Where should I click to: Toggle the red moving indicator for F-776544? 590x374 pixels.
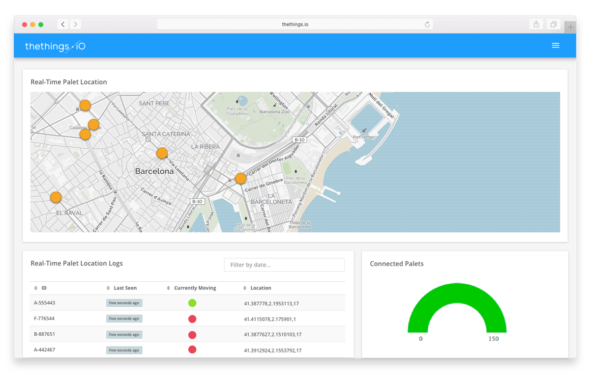pyautogui.click(x=192, y=319)
